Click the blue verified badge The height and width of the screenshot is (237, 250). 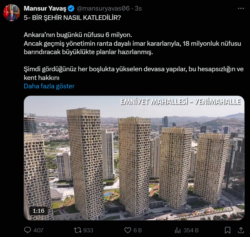[x=71, y=8]
